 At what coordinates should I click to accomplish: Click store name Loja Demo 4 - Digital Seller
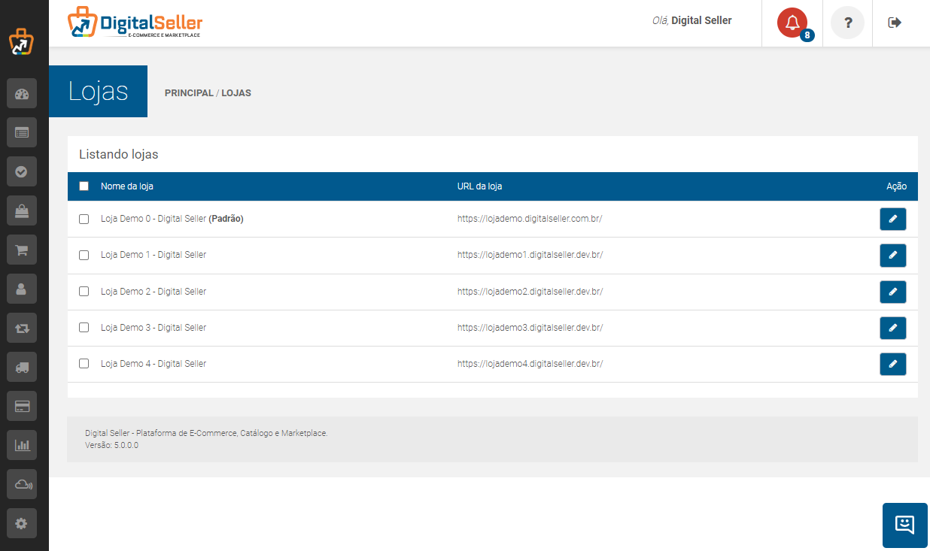point(153,363)
